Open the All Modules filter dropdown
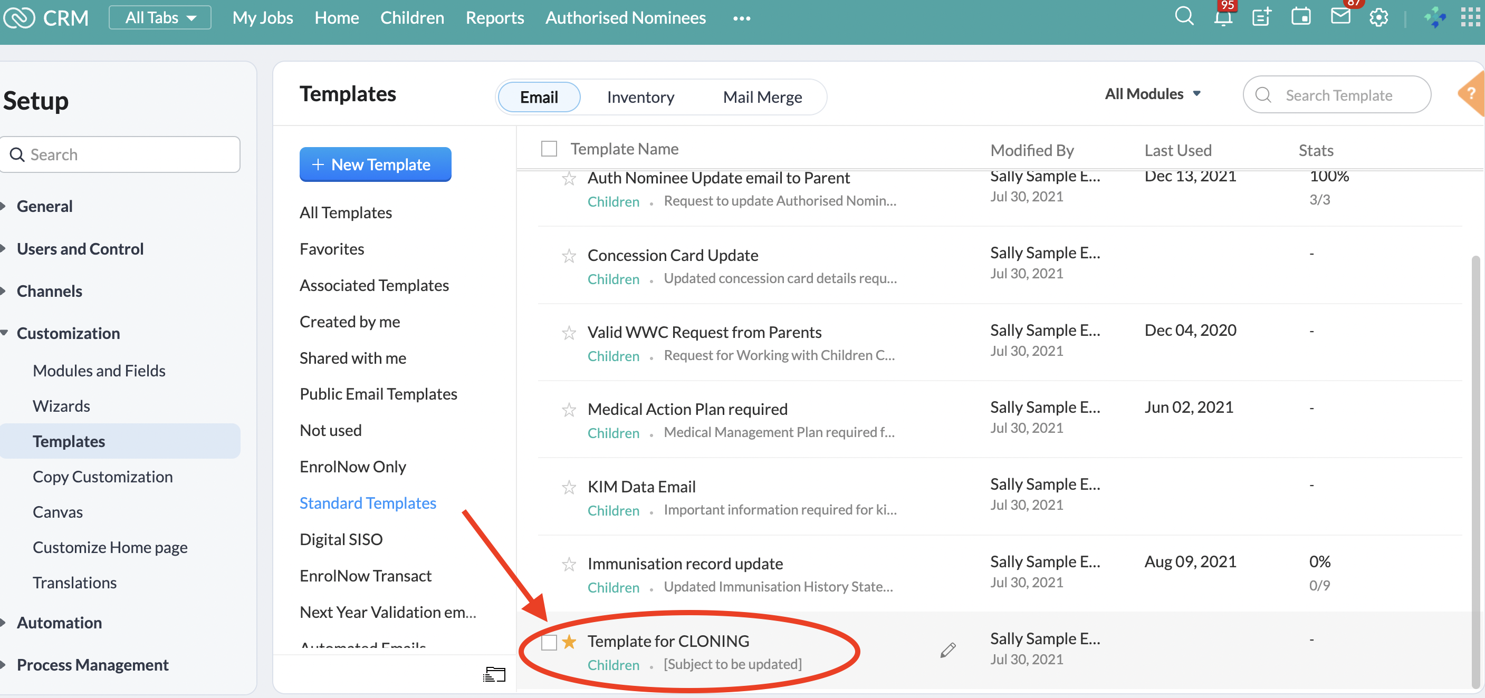This screenshot has width=1485, height=698. coord(1152,93)
